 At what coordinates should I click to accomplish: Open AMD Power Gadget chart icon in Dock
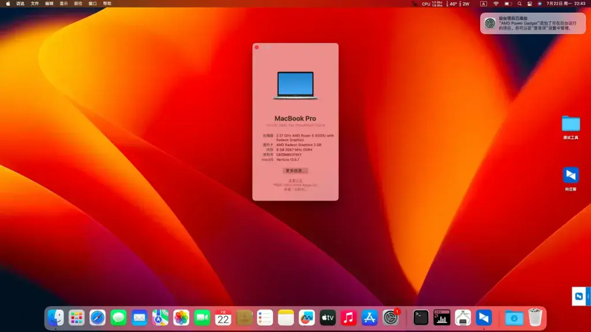pyautogui.click(x=442, y=318)
